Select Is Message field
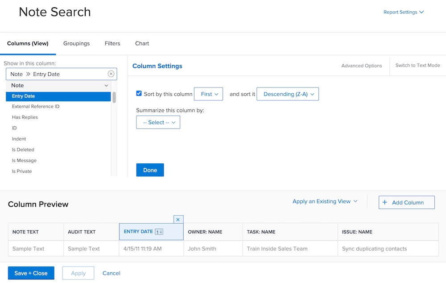This screenshot has width=446, height=283. pos(58,161)
